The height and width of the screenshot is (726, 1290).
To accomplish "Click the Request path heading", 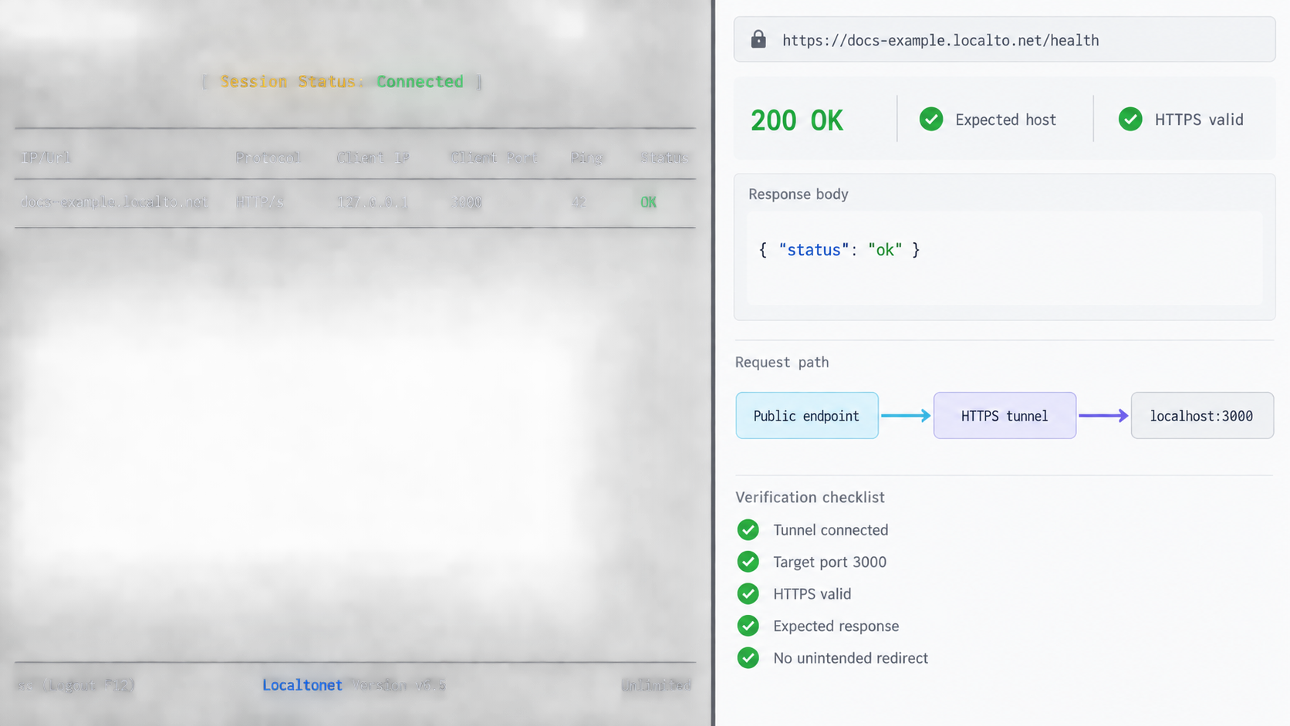I will click(x=782, y=363).
